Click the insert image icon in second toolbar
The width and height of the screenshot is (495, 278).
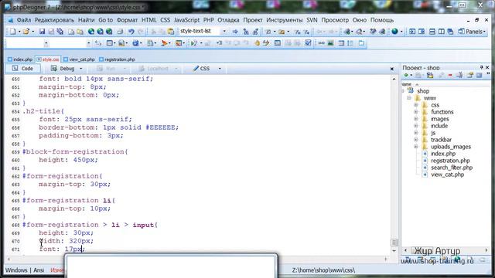(x=330, y=43)
